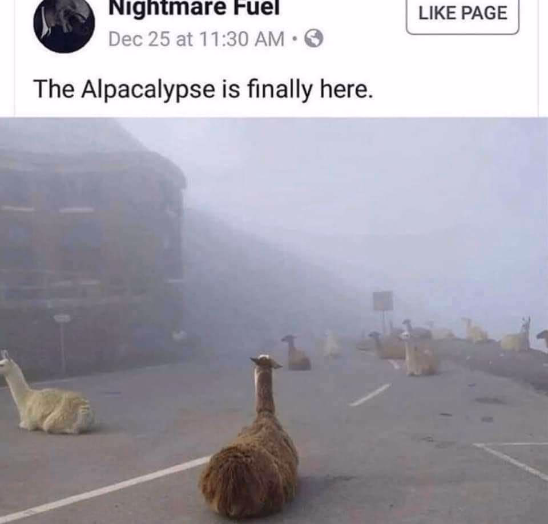Click the globe public-visibility icon
548x524 pixels.
314,39
